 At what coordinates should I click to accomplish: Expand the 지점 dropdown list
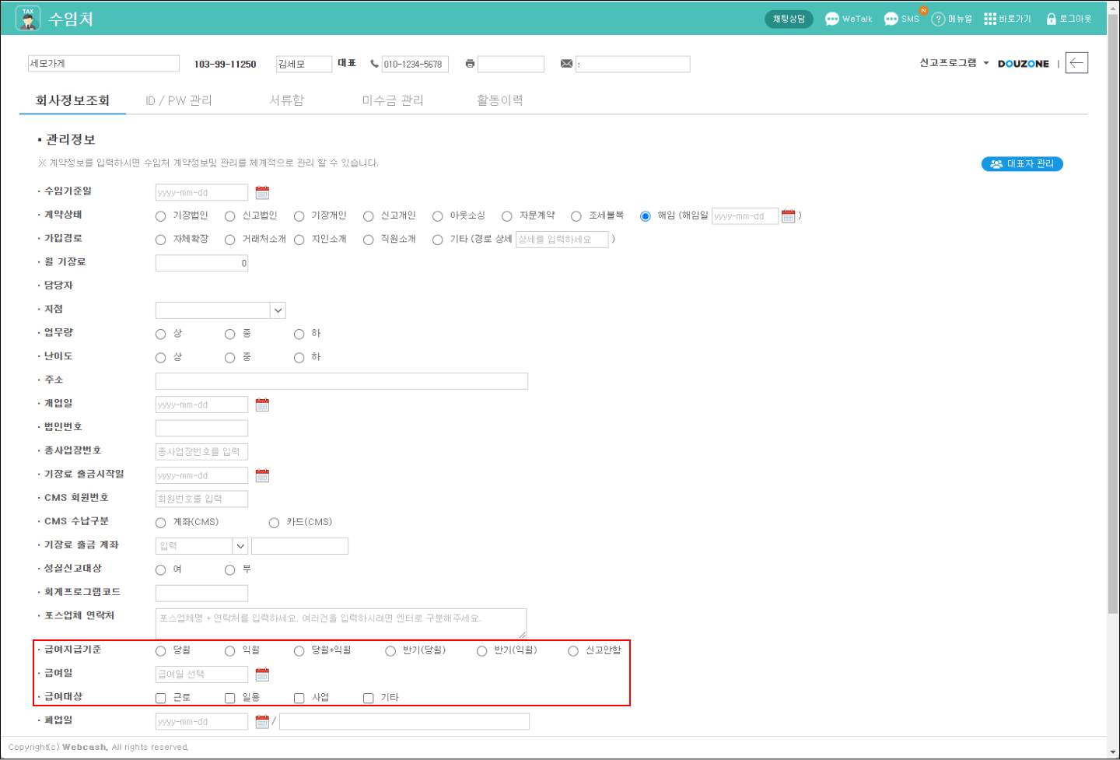click(278, 310)
